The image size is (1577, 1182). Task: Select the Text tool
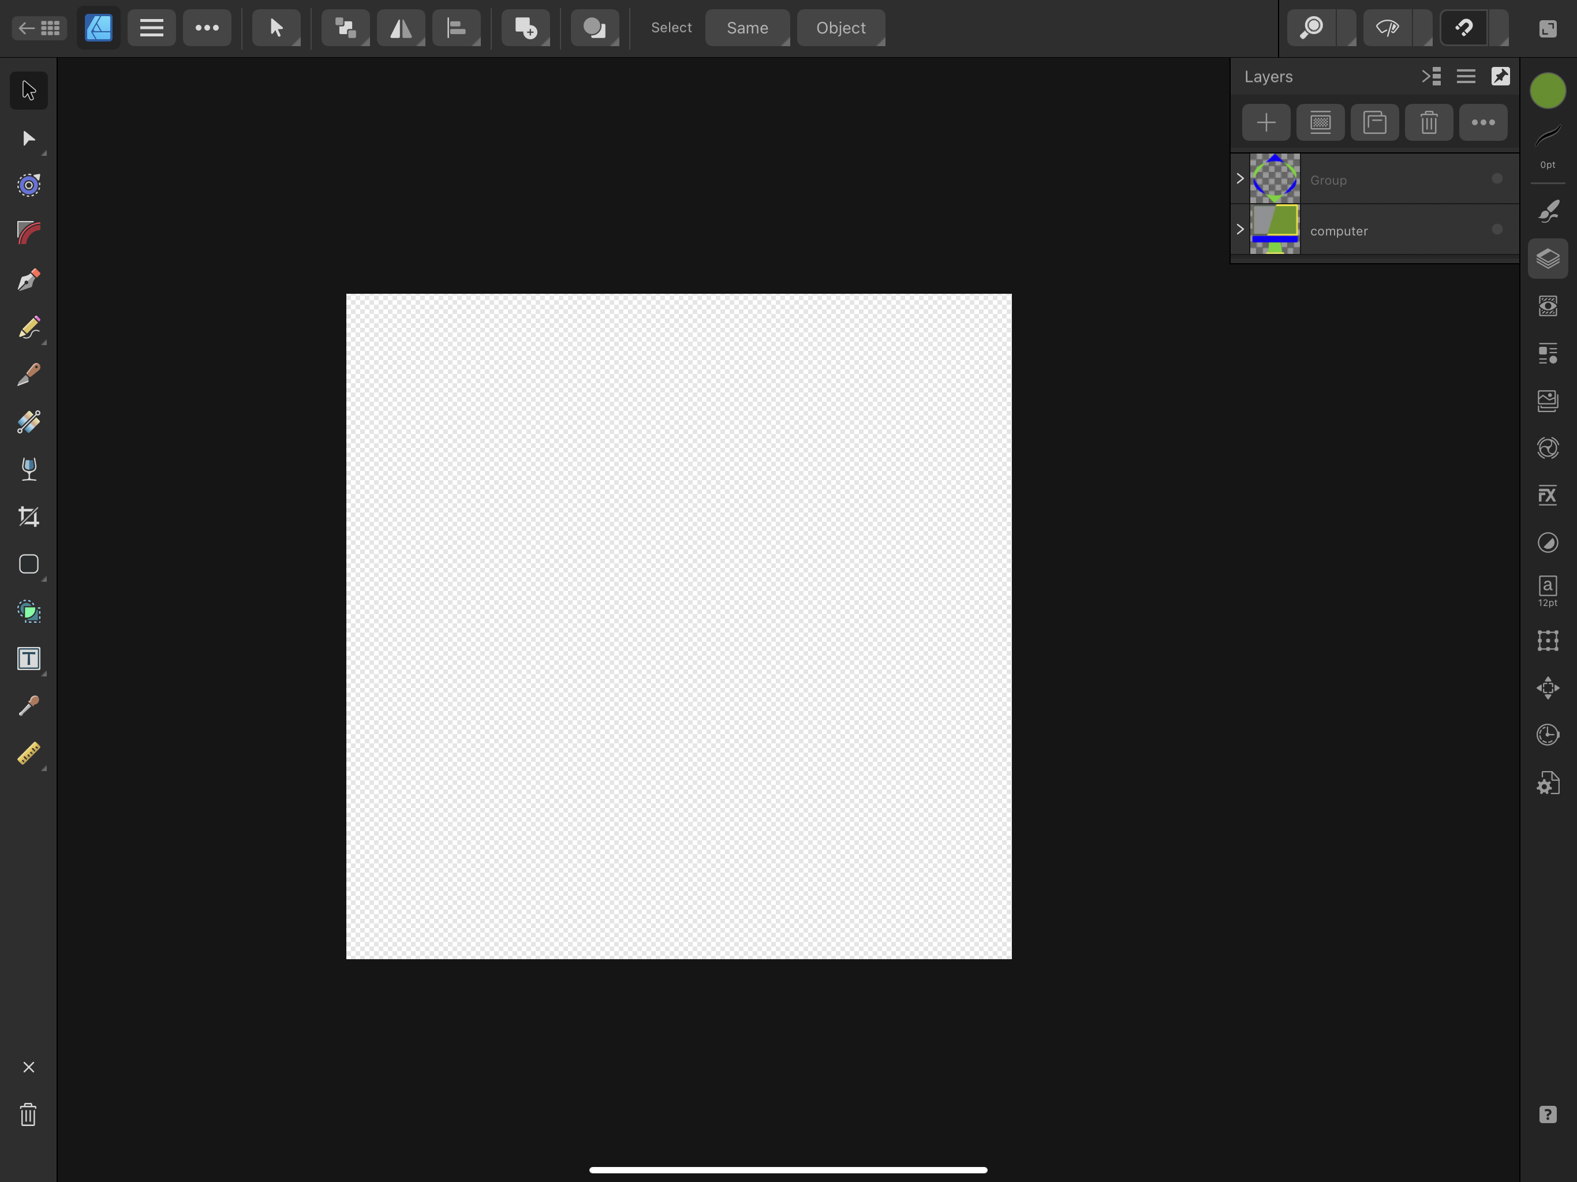tap(28, 659)
